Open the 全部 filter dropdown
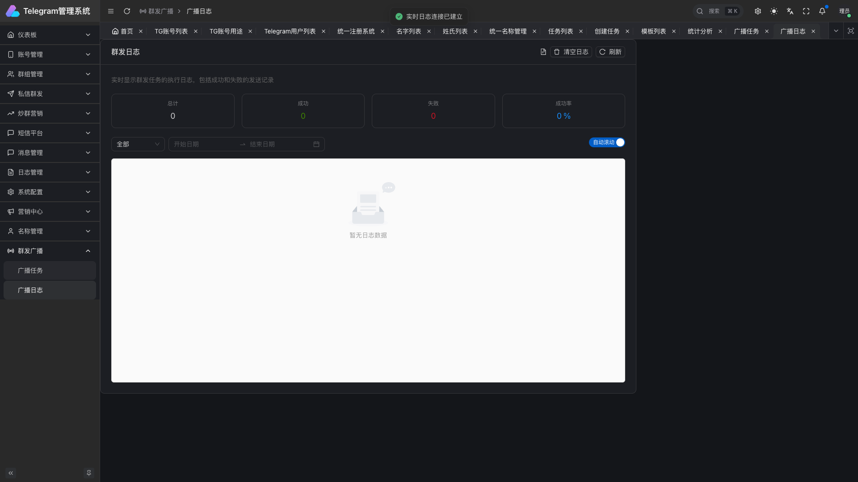The height and width of the screenshot is (482, 858). coord(138,144)
